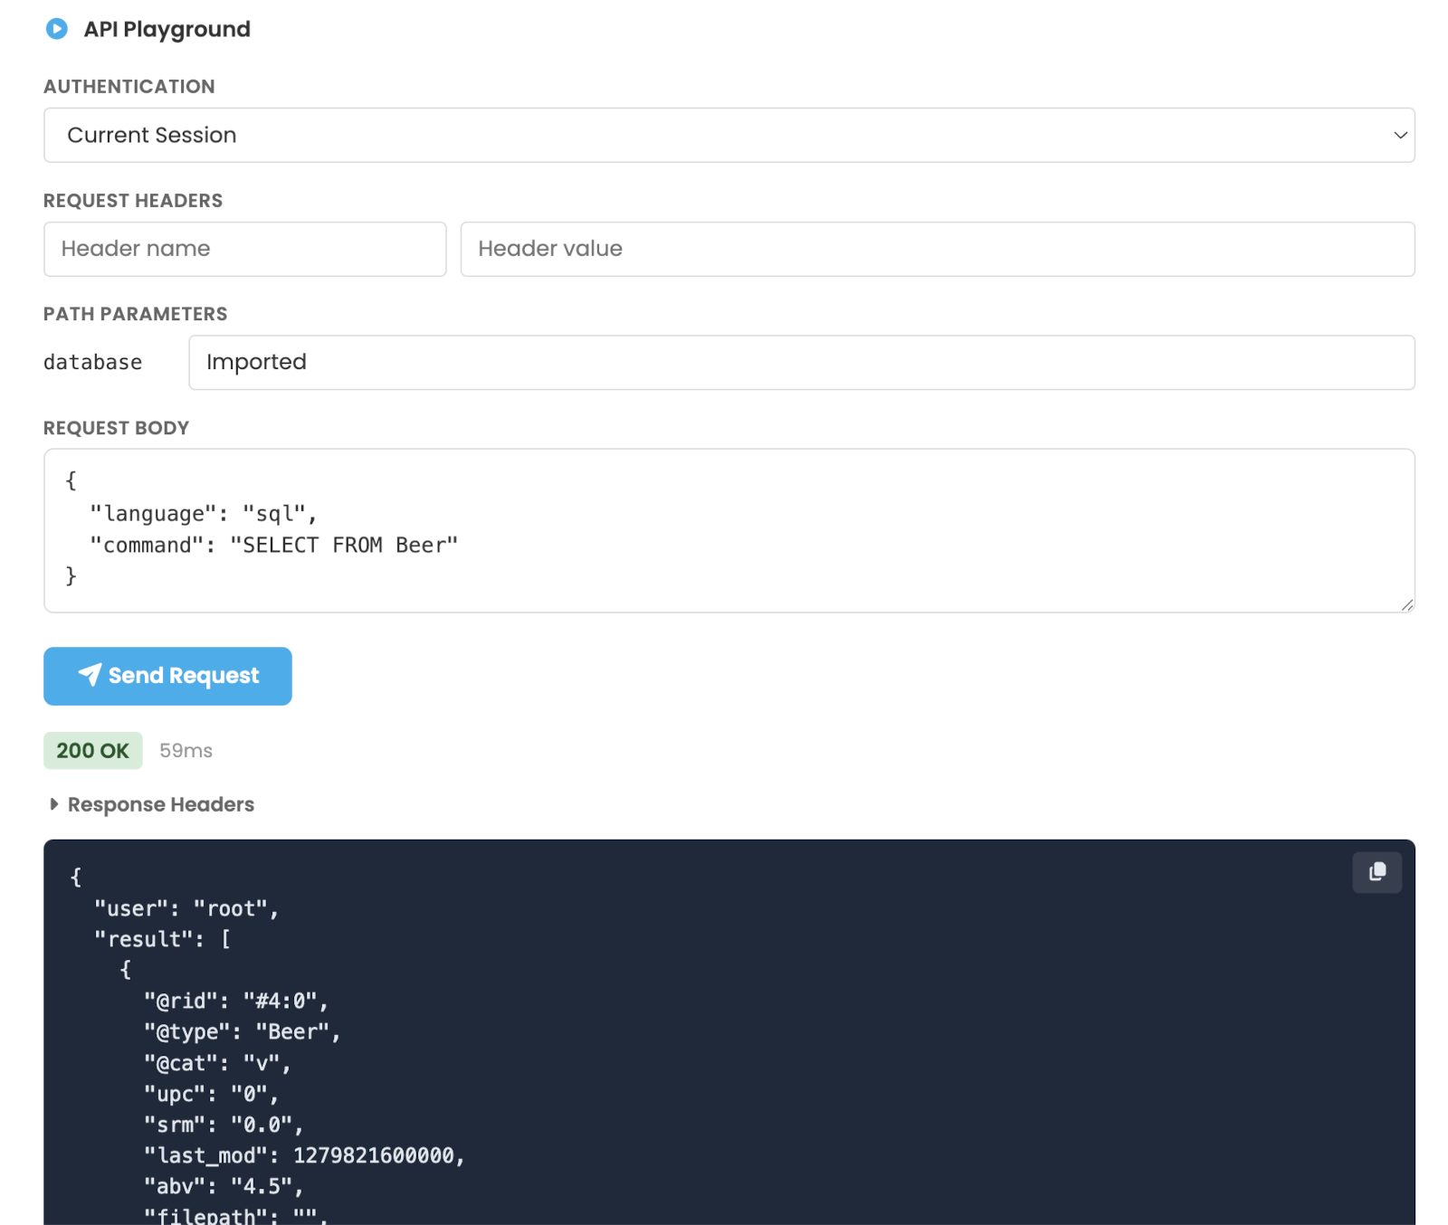Click the "@cat": "v" response line
Image resolution: width=1448 pixels, height=1225 pixels.
coord(217,1063)
